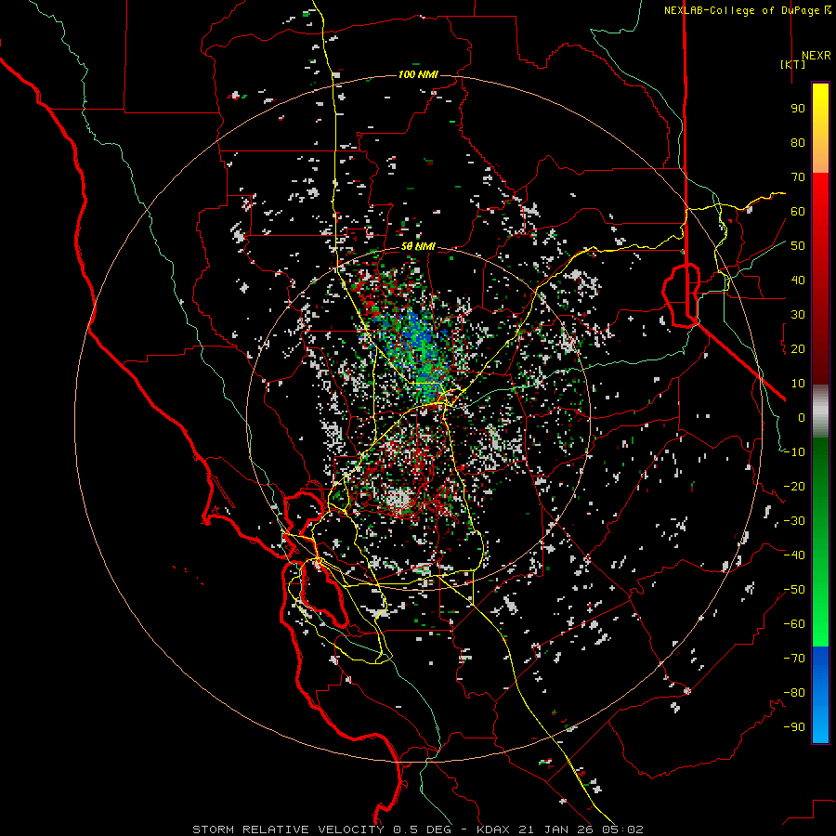Pick the light blue segment near -90
Image resolution: width=836 pixels, height=836 pixels.
820,725
